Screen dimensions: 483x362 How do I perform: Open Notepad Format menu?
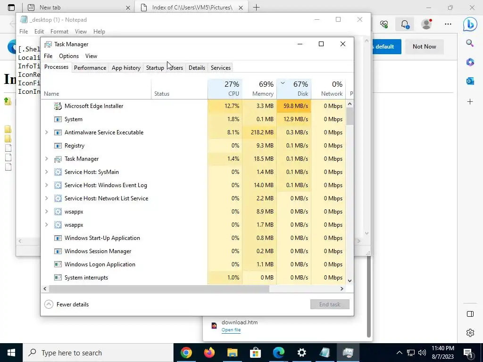[x=59, y=32]
